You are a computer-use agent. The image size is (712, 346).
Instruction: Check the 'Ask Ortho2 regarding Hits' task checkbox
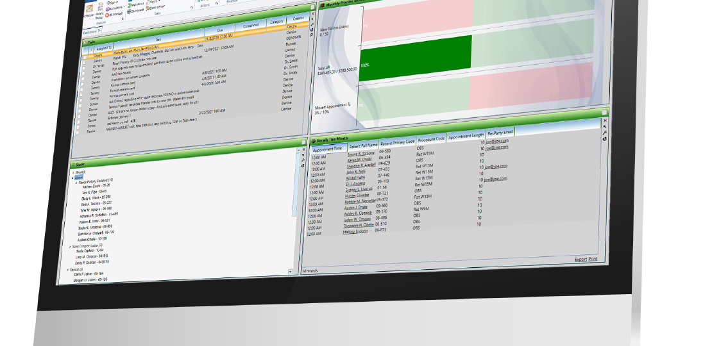tap(81, 104)
